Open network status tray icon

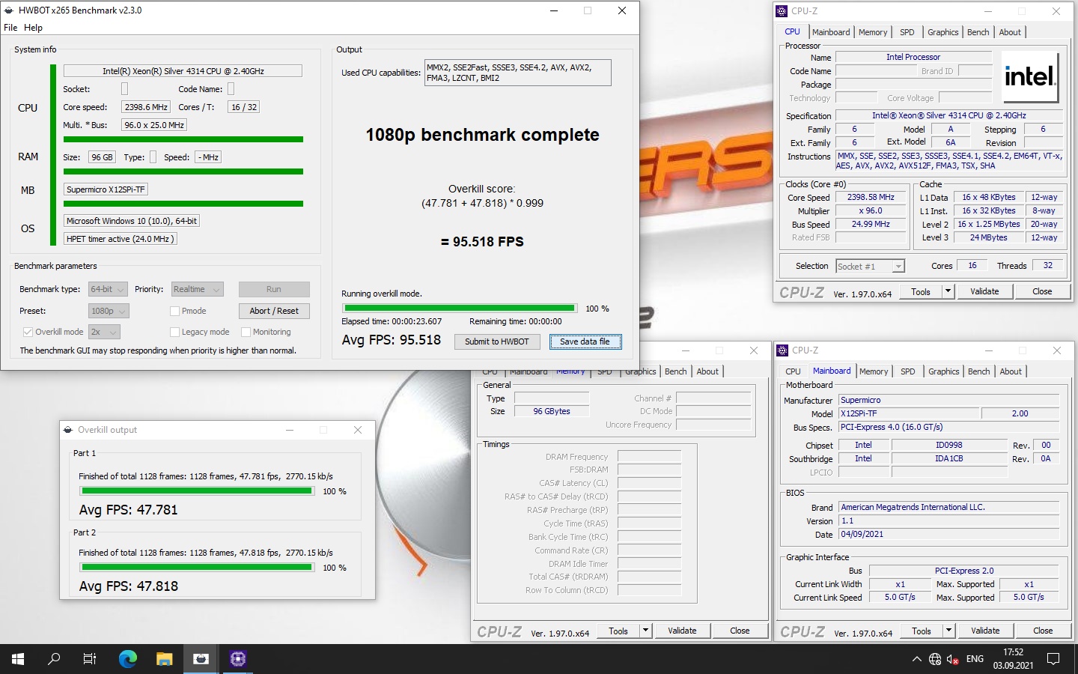[935, 659]
